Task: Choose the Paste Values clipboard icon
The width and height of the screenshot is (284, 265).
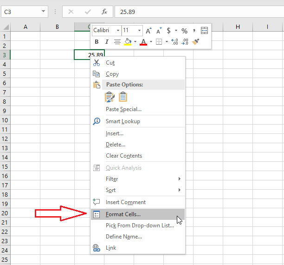Action: tap(123, 97)
